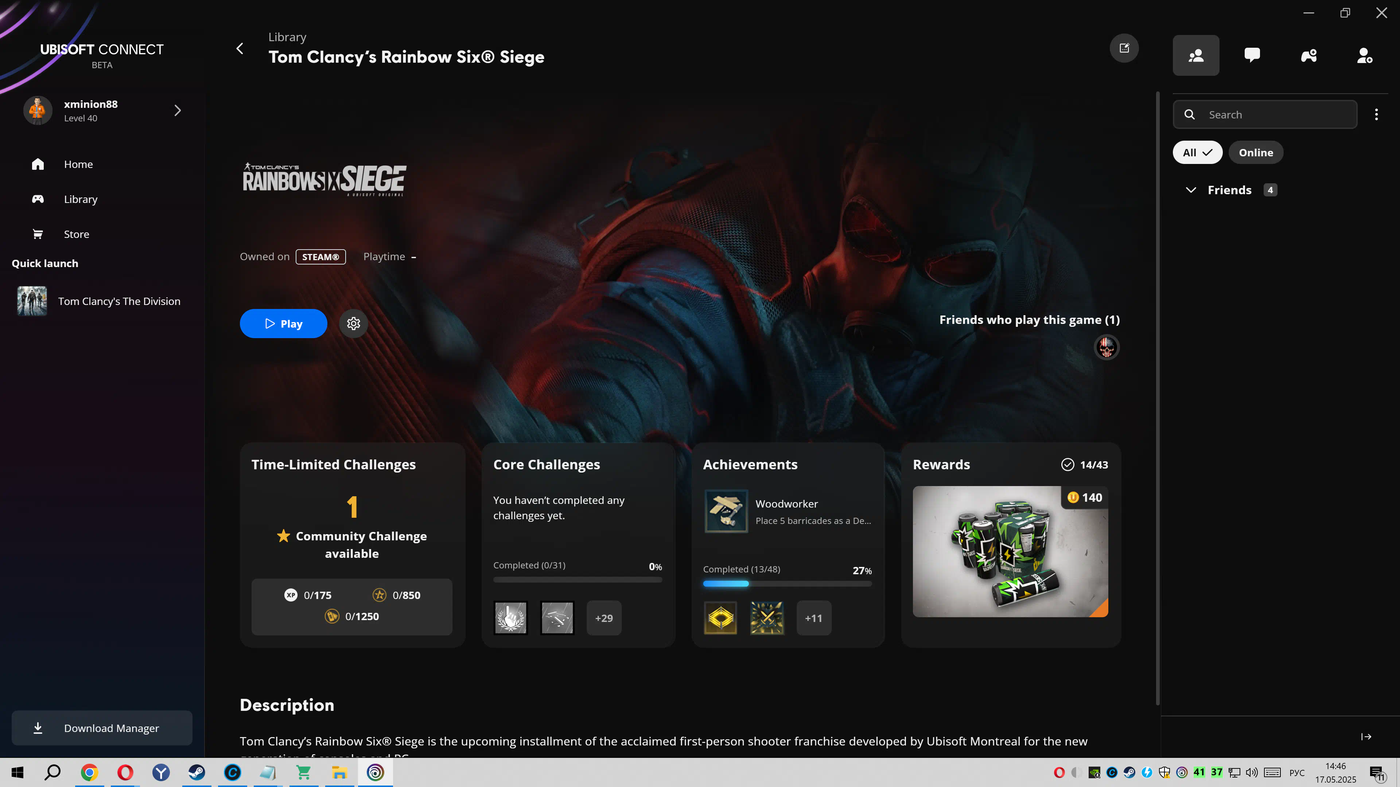This screenshot has height=787, width=1400.
Task: Click the STEAM® ownership badge
Action: point(321,257)
